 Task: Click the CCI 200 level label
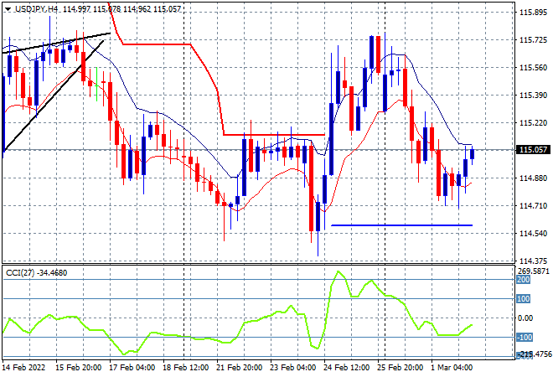click(x=524, y=280)
